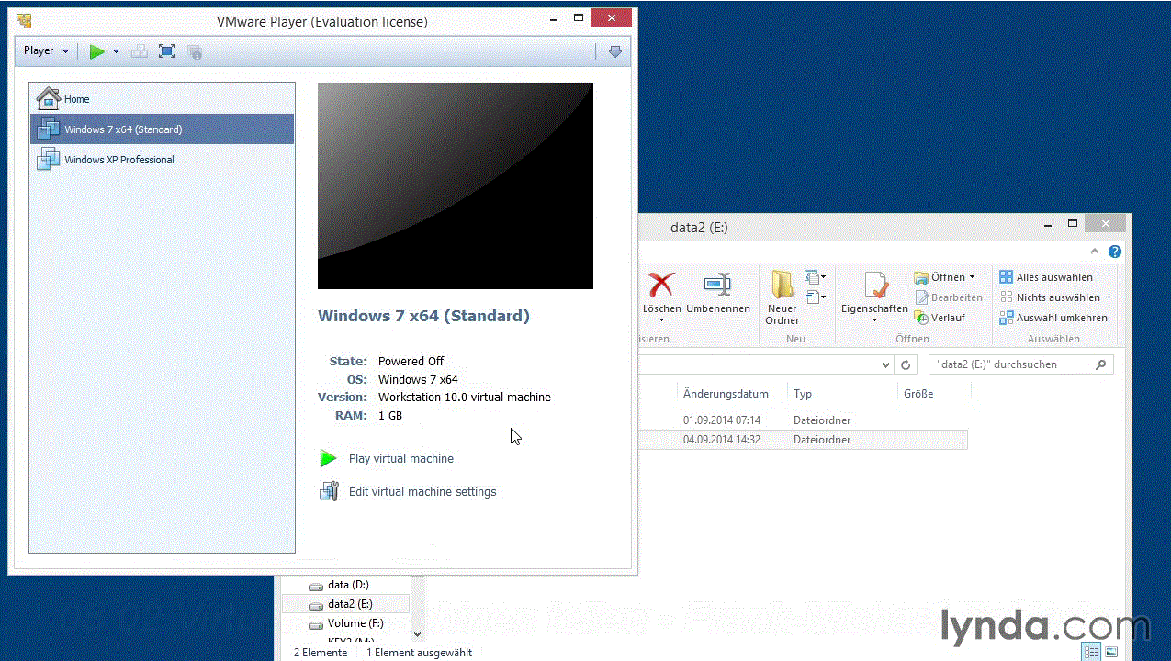Click Verlauf in Explorer ribbon
1171x661 pixels.
tap(940, 318)
